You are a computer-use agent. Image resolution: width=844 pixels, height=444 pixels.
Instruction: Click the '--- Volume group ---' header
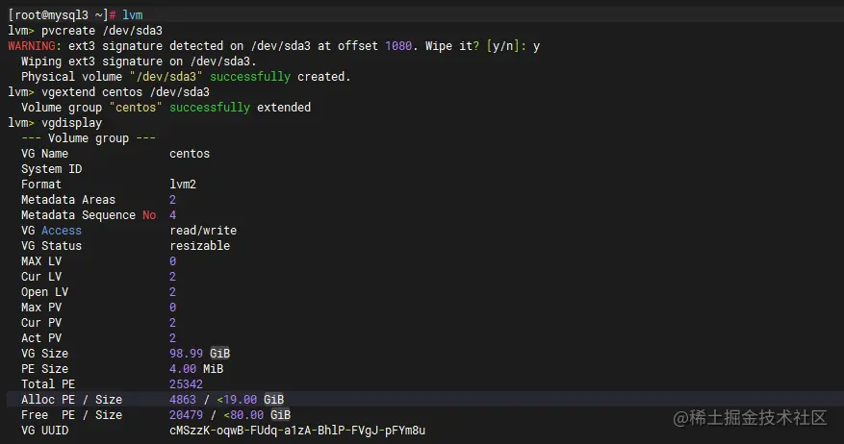[89, 138]
